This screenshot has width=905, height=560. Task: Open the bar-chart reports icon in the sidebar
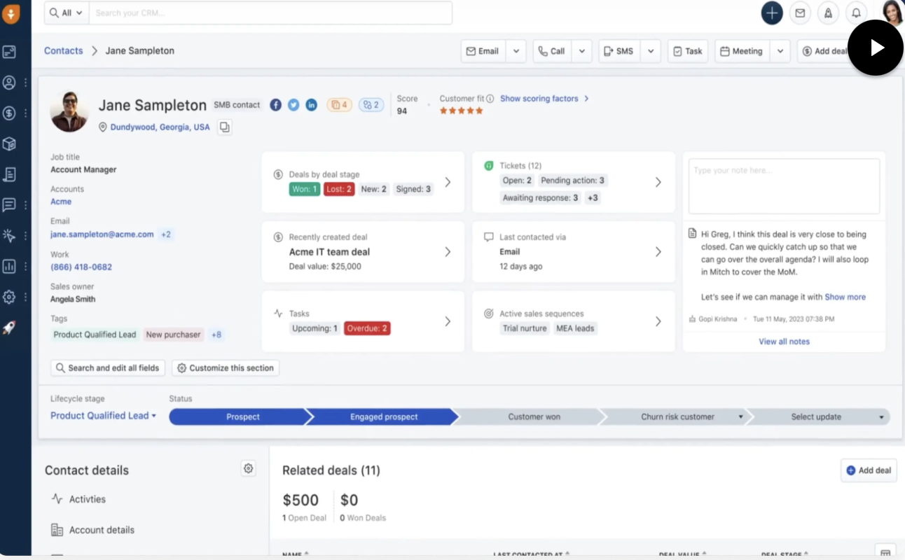9,266
